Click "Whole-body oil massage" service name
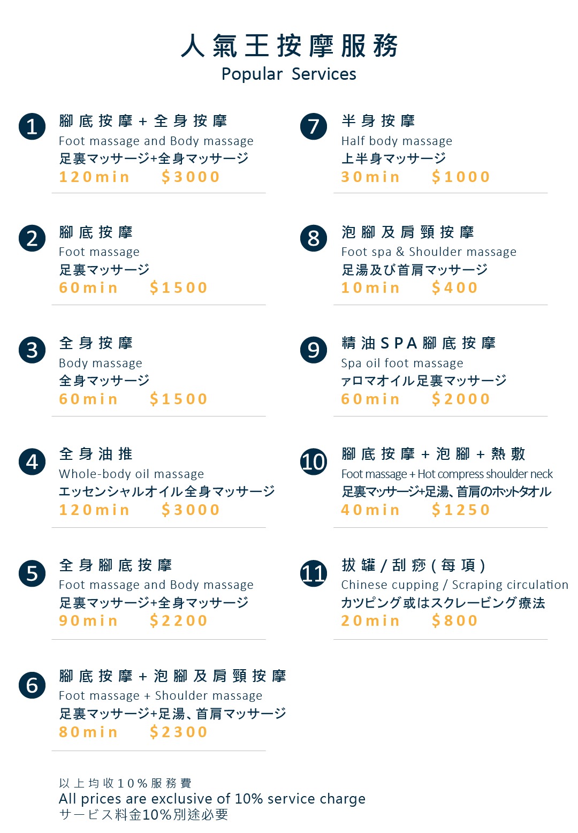 (131, 474)
